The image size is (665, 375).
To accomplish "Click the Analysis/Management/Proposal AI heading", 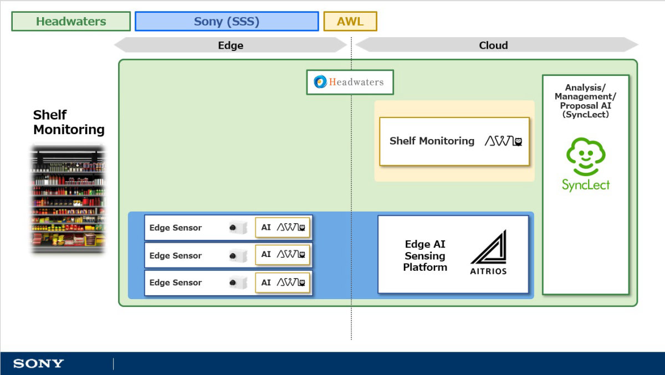I will tap(586, 101).
